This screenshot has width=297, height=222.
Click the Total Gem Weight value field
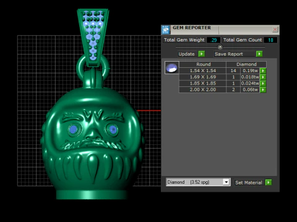[x=213, y=40]
